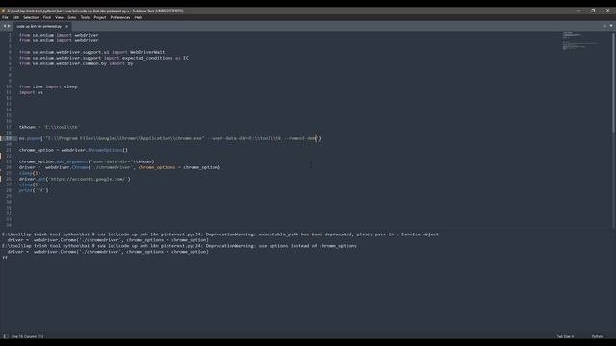Click the webdriver.ChromeOptions line
This screenshot has height=346, width=616.
73,150
